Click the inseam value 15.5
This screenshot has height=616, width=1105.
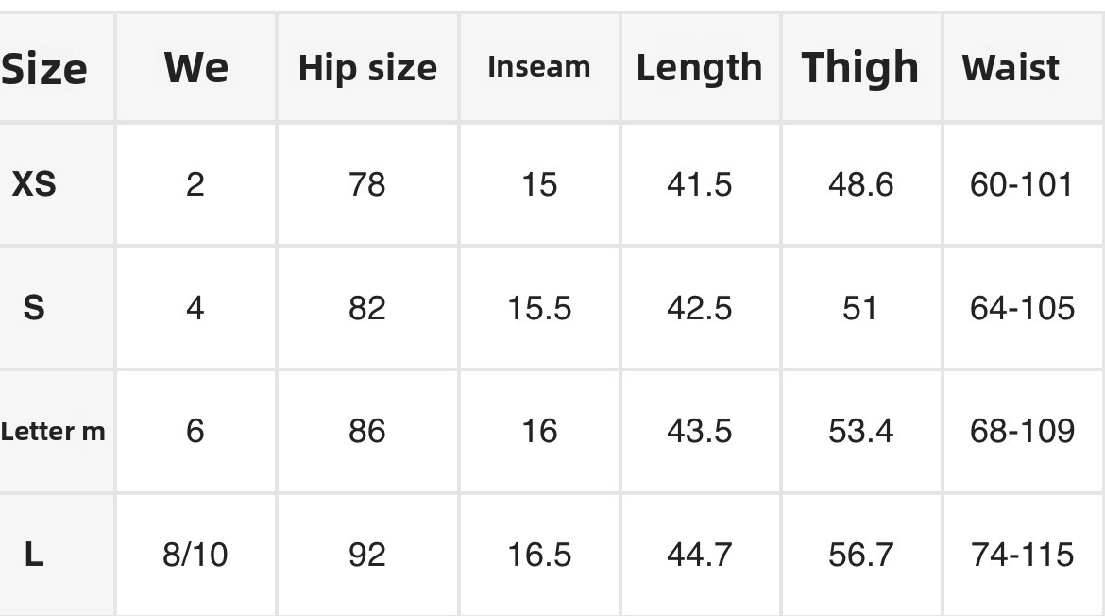(539, 308)
